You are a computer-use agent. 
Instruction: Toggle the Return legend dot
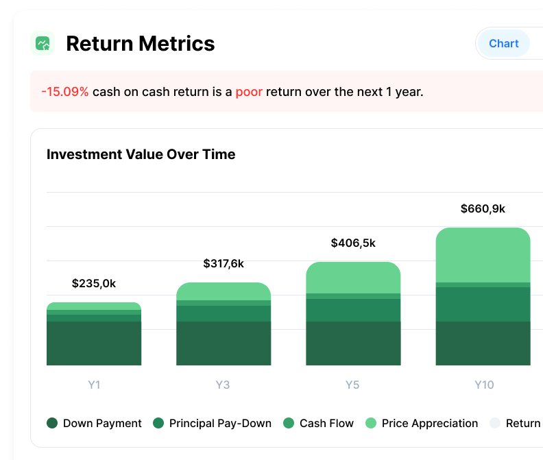tap(495, 423)
